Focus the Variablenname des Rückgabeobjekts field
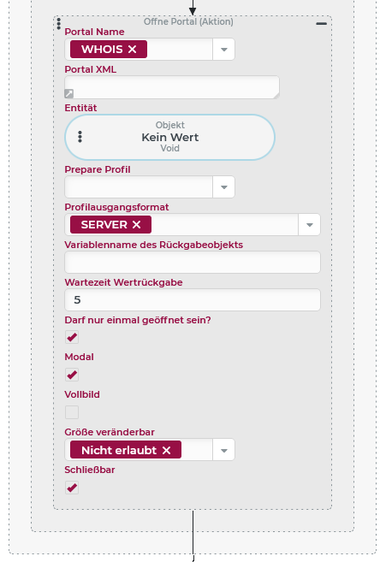The width and height of the screenshot is (386, 562). tap(193, 263)
